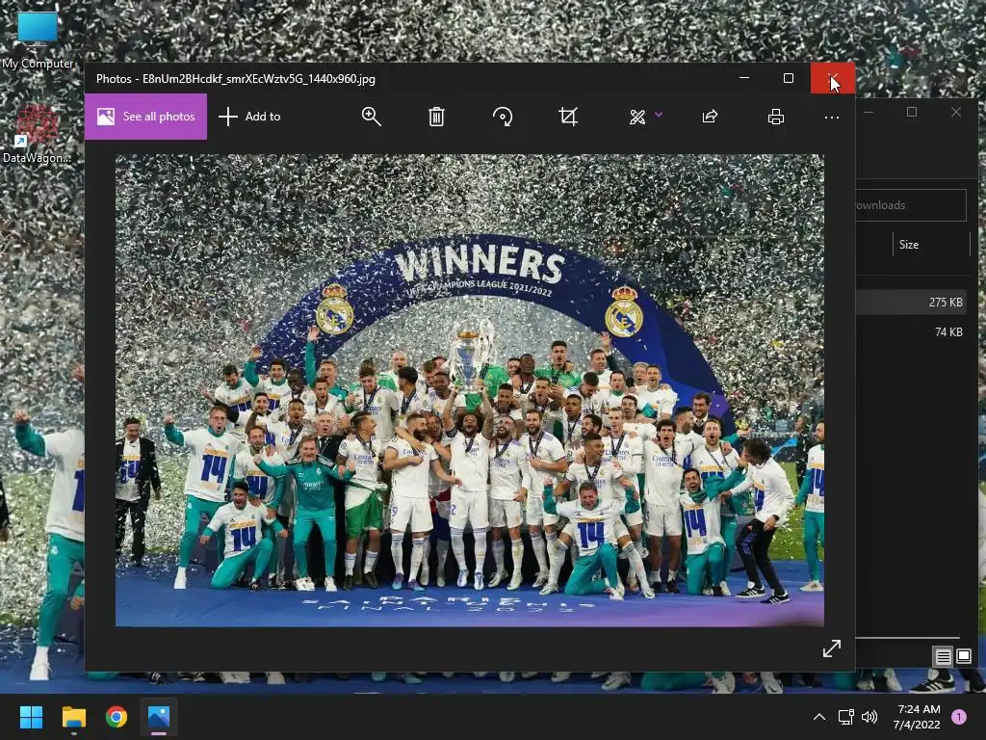Zoom into the photo with magnifier icon
986x740 pixels.
click(x=371, y=117)
